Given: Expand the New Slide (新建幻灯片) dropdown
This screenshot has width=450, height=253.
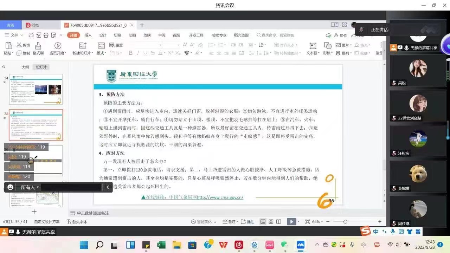Looking at the screenshot, I should click(x=83, y=53).
